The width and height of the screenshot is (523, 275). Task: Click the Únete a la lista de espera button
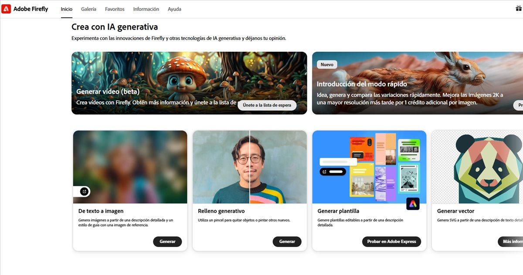point(267,105)
